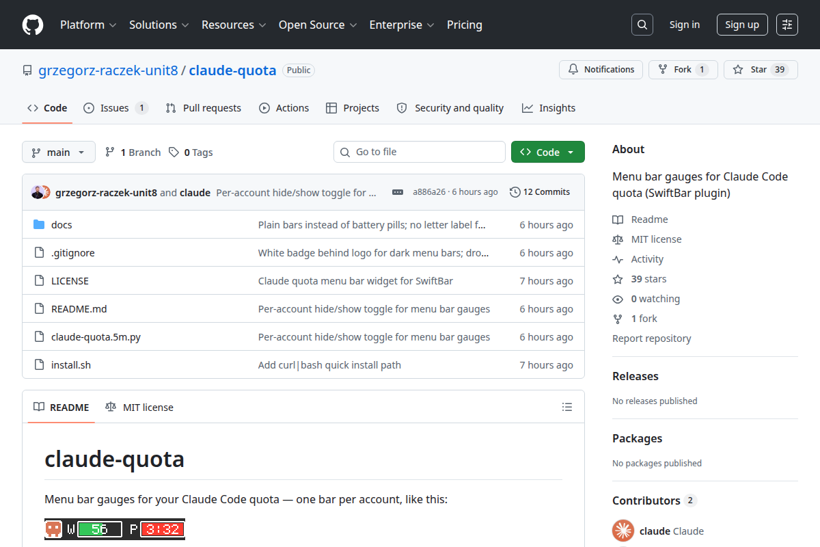820x547 pixels.
Task: Click the Claude contributor avatar
Action: [x=623, y=531]
